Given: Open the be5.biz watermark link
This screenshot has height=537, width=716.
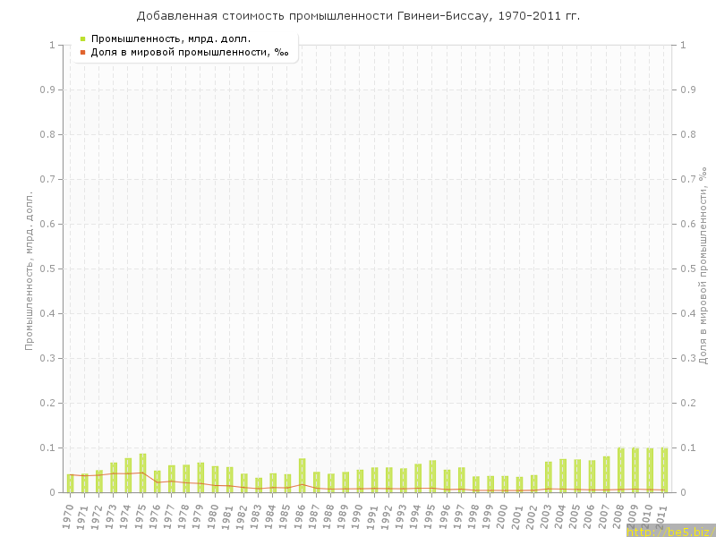Looking at the screenshot, I should 669,531.
